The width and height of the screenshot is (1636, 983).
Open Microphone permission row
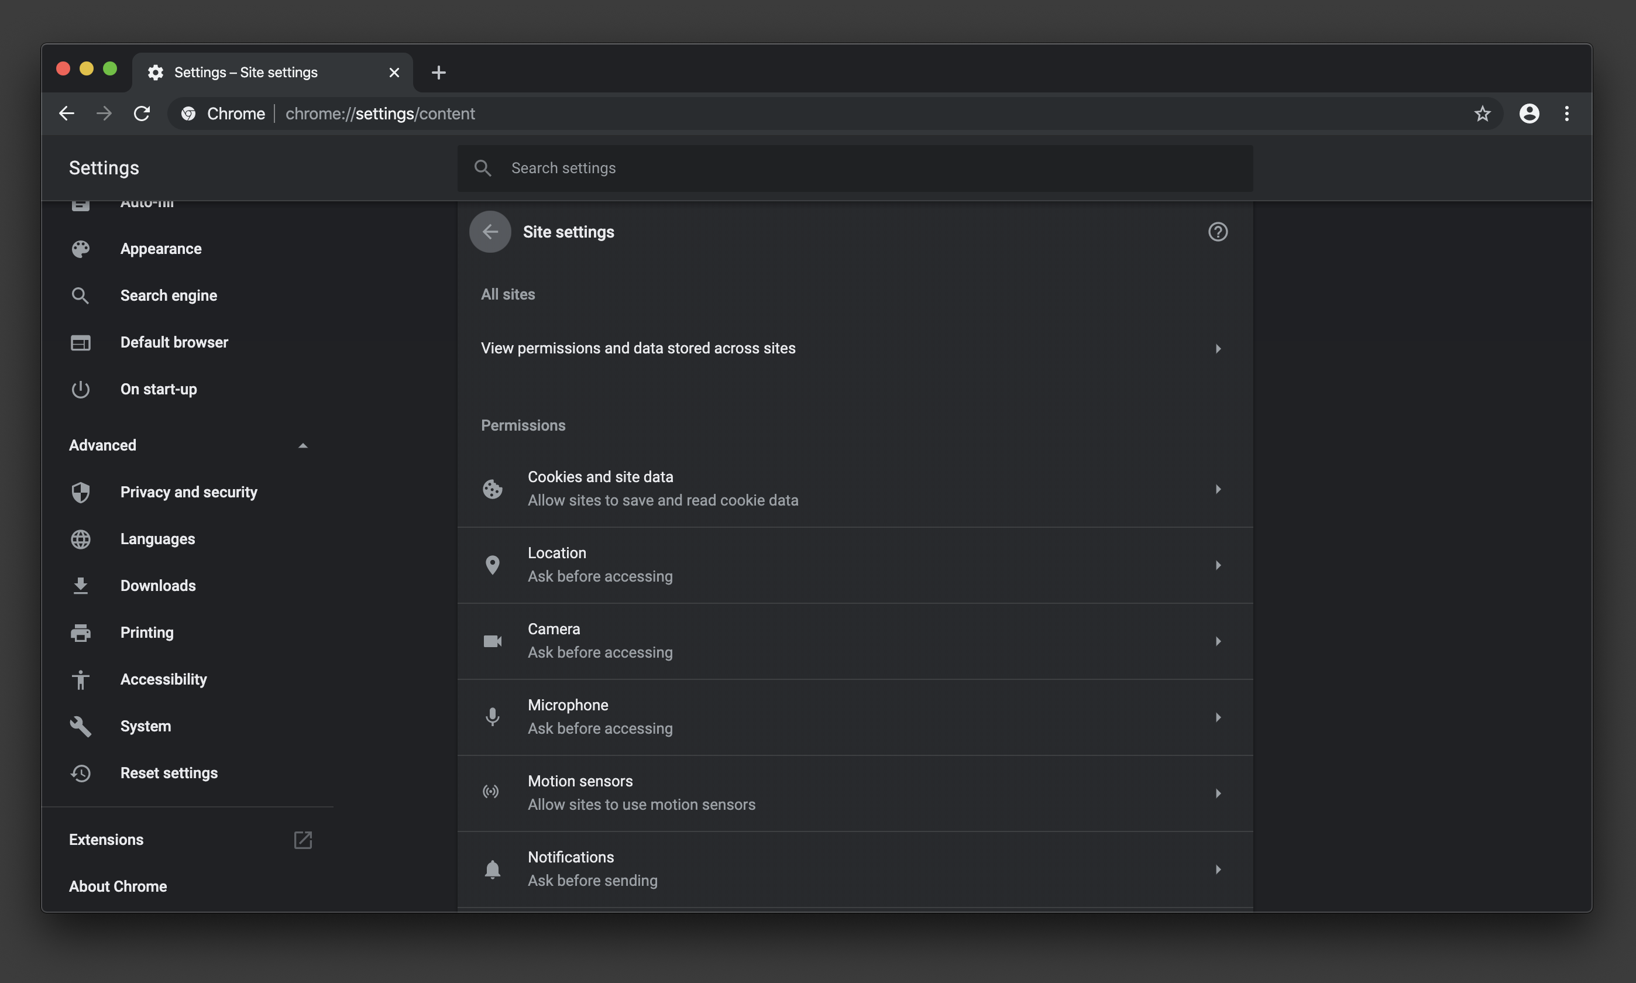854,717
